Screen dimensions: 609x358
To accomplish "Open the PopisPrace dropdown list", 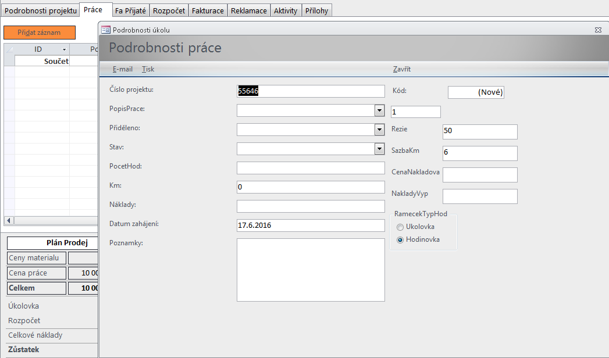I will 379,110.
